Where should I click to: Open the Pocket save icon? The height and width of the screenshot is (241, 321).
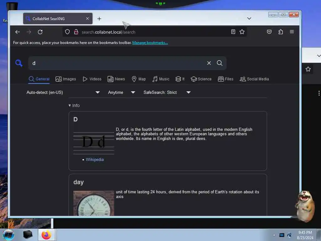[269, 32]
